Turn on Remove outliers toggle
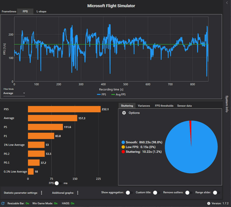This screenshot has width=231, height=207. [x=189, y=193]
